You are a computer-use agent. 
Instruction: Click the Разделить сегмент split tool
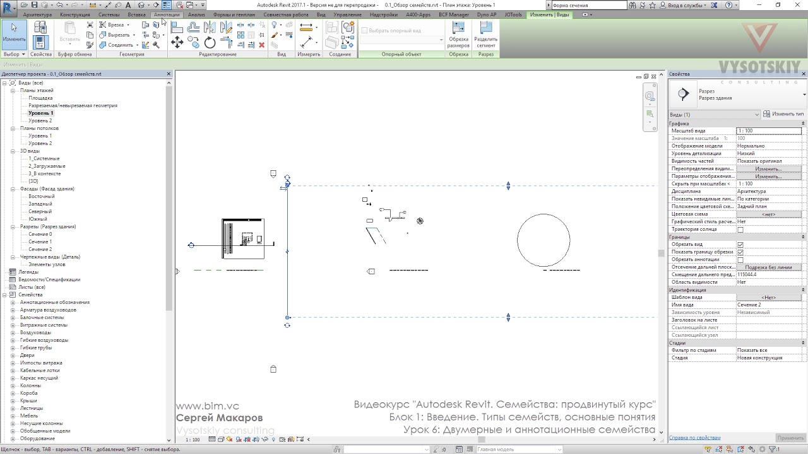pyautogui.click(x=485, y=35)
